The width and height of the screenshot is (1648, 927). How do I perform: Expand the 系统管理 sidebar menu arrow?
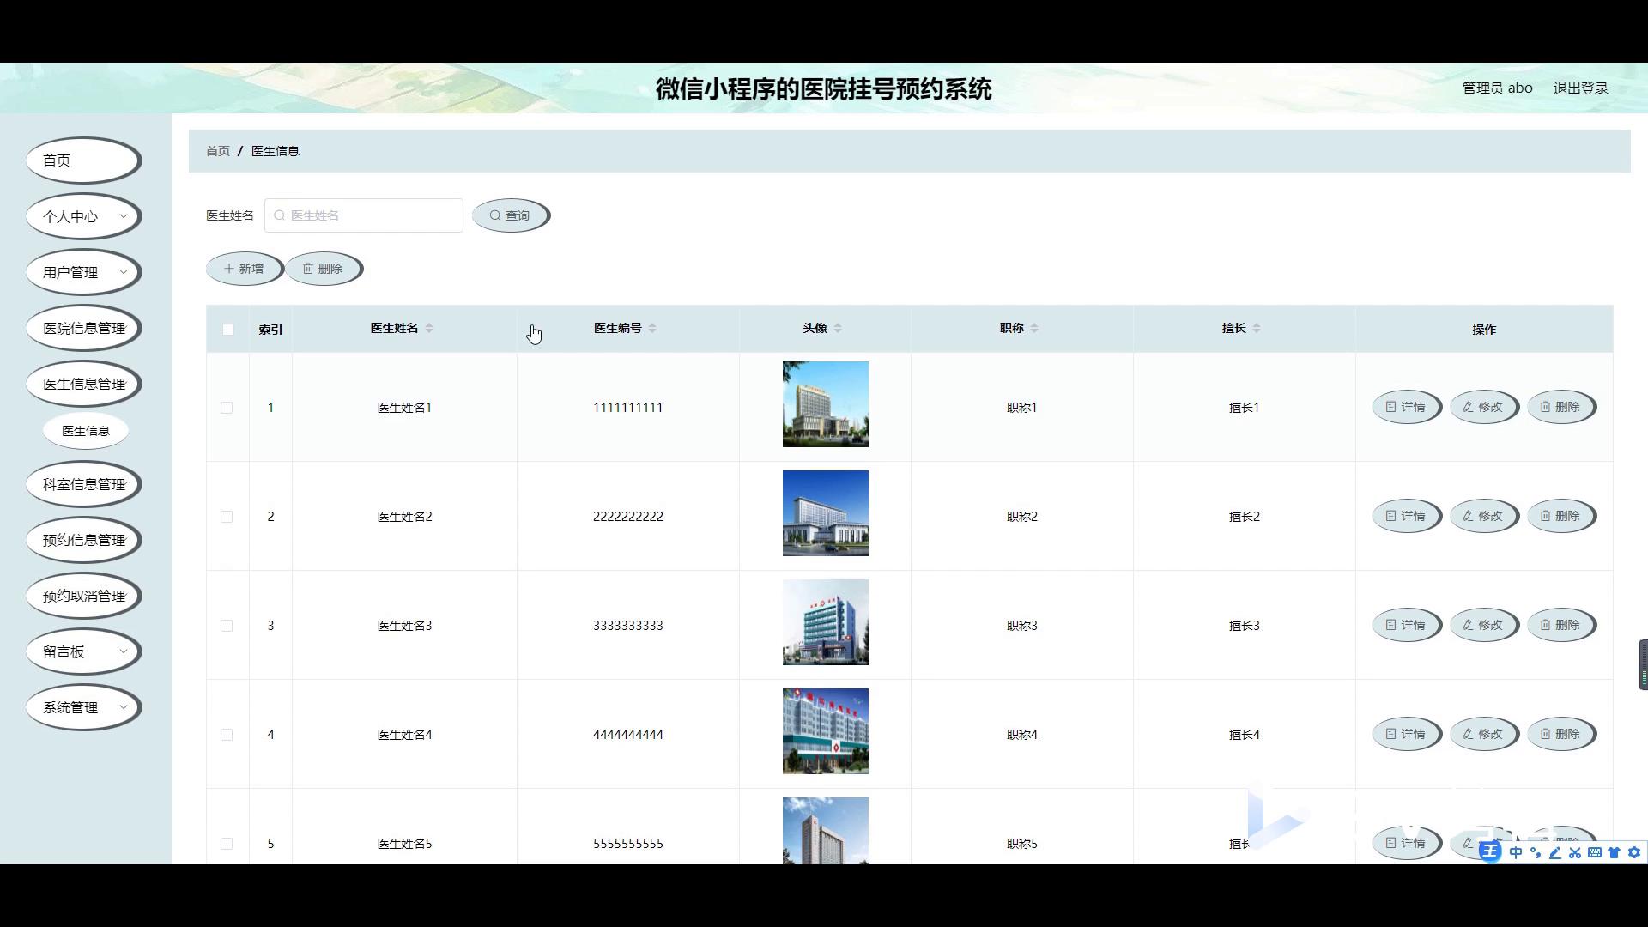pyautogui.click(x=124, y=707)
